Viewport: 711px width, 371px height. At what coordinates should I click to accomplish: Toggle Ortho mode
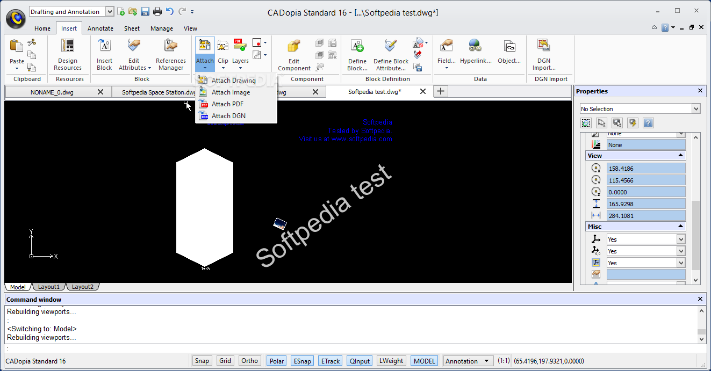[250, 361]
